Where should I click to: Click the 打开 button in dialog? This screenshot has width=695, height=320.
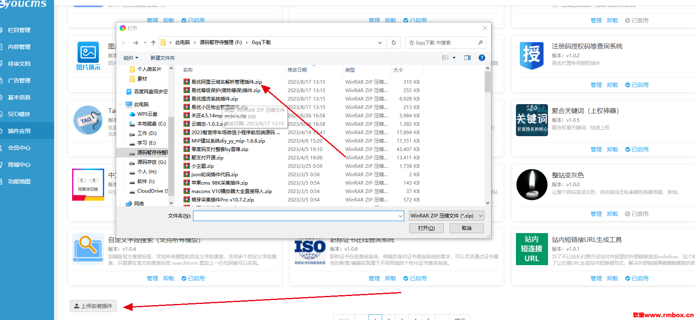(426, 228)
